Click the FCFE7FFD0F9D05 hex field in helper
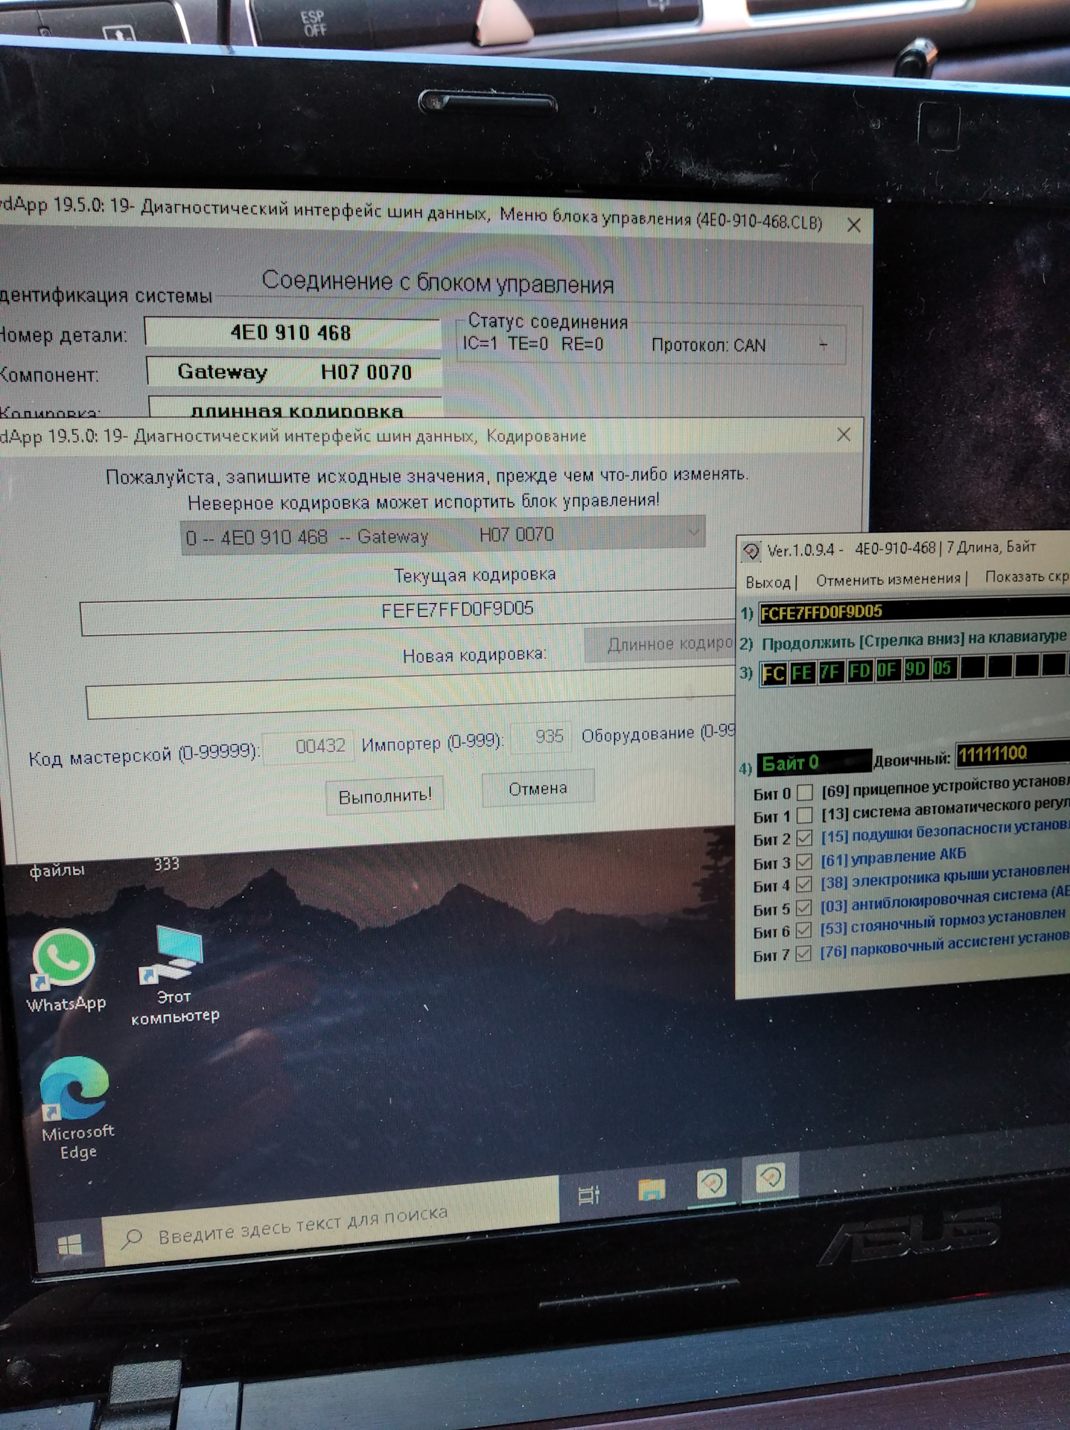Viewport: 1070px width, 1430px height. [x=914, y=611]
